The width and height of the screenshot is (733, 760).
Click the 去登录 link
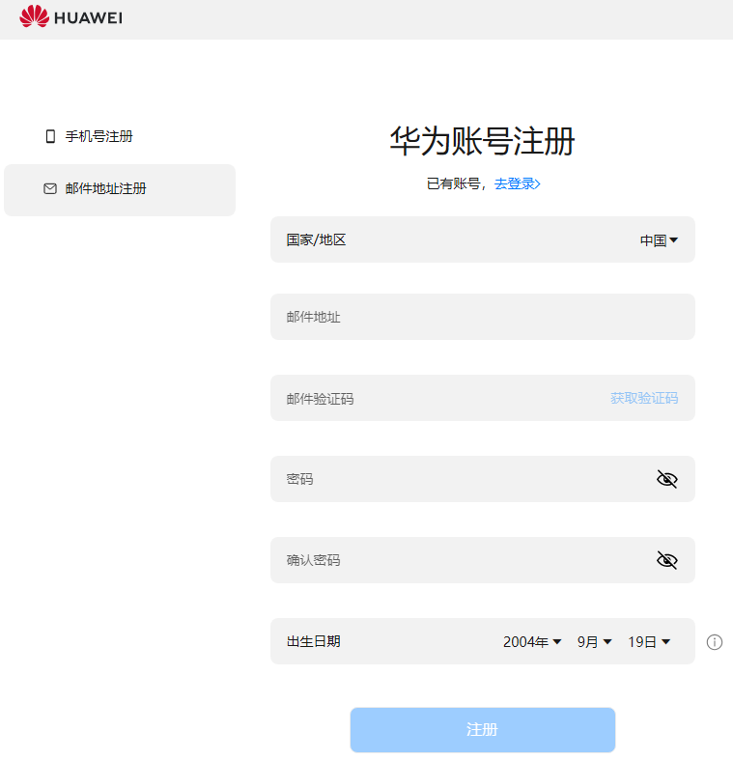click(518, 183)
